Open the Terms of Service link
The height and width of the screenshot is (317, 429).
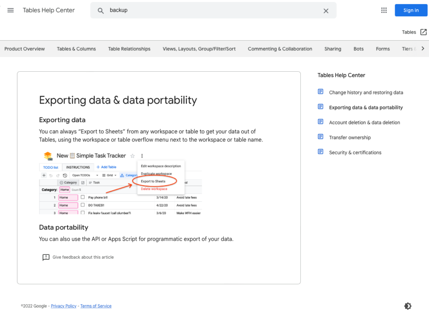(x=96, y=306)
